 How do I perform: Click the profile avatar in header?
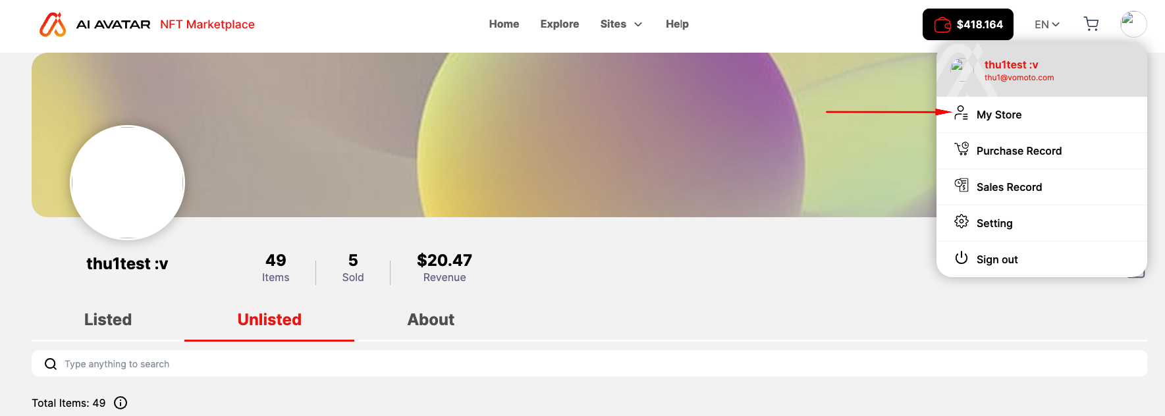[x=1133, y=24]
